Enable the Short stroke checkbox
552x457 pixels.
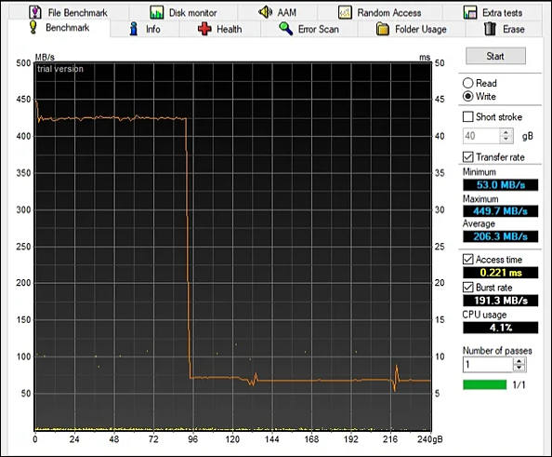click(467, 116)
